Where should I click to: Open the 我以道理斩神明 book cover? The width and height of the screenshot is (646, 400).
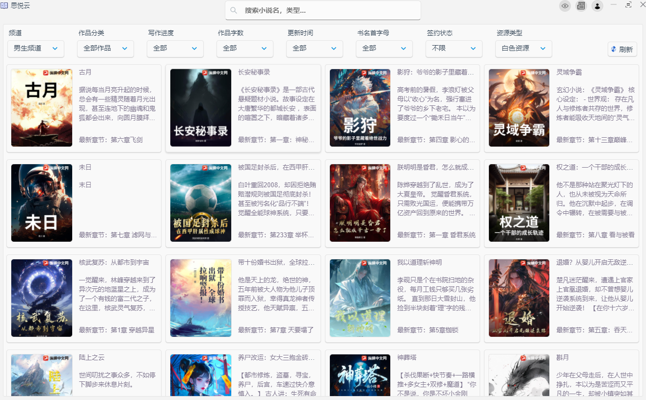pyautogui.click(x=360, y=298)
